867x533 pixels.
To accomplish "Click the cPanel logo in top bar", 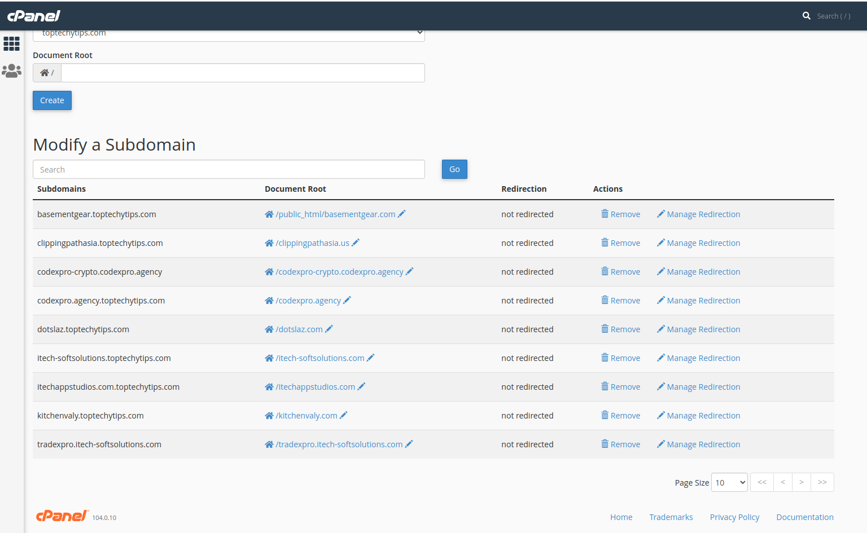I will point(34,16).
